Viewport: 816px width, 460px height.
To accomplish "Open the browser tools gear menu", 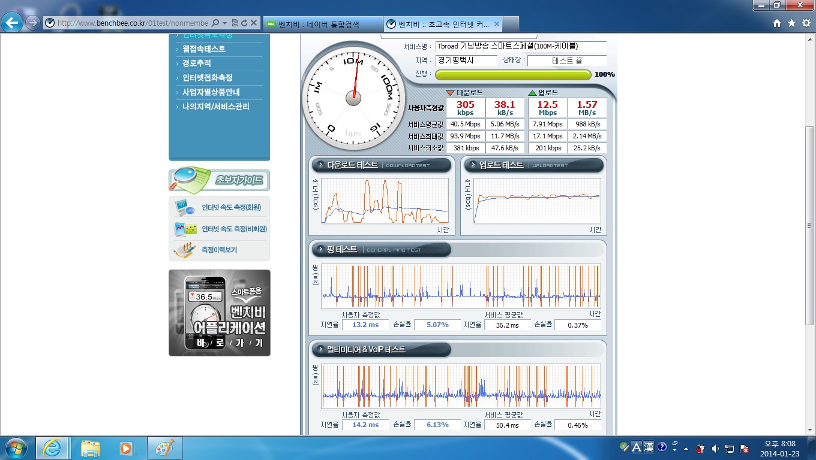I will point(806,23).
